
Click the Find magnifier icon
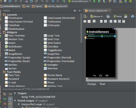[x=42, y=1]
